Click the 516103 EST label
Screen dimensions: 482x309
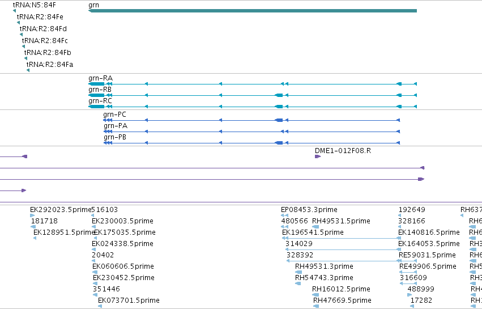coord(105,210)
